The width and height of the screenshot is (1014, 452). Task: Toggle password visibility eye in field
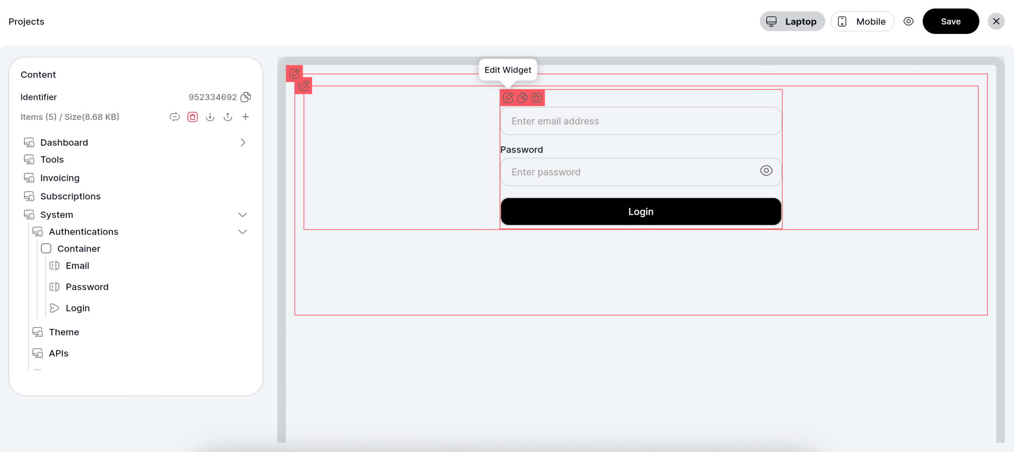tap(766, 171)
